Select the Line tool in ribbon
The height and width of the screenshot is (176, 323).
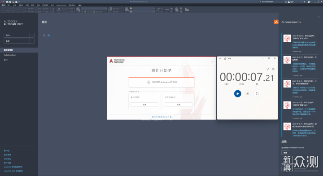(3, 9)
